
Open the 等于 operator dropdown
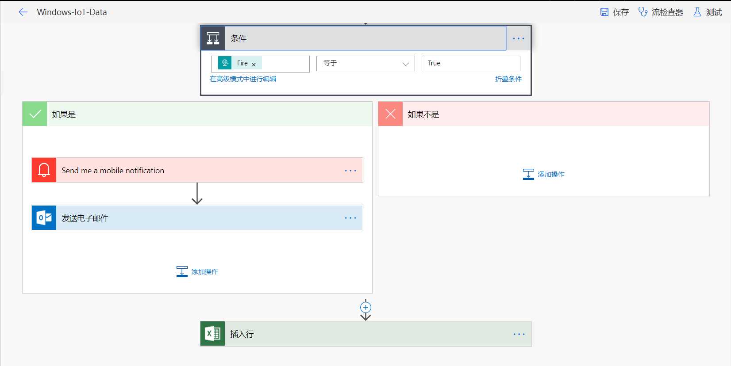tap(365, 63)
